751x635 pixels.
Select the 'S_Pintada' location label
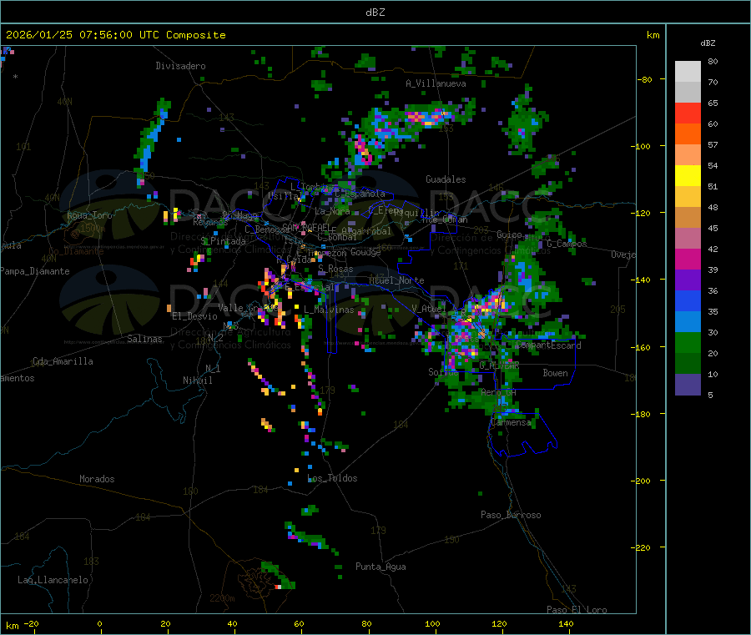[223, 241]
